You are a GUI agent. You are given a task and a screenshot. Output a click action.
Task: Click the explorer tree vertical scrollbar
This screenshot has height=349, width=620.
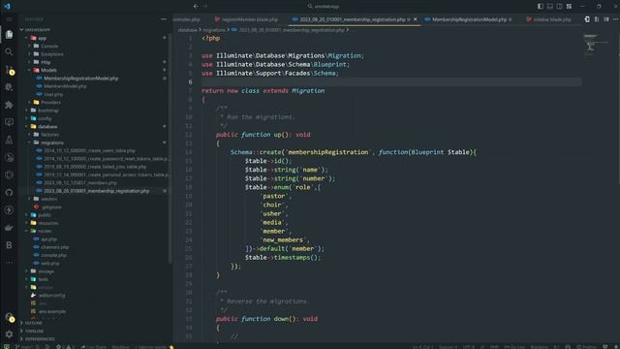(x=170, y=148)
